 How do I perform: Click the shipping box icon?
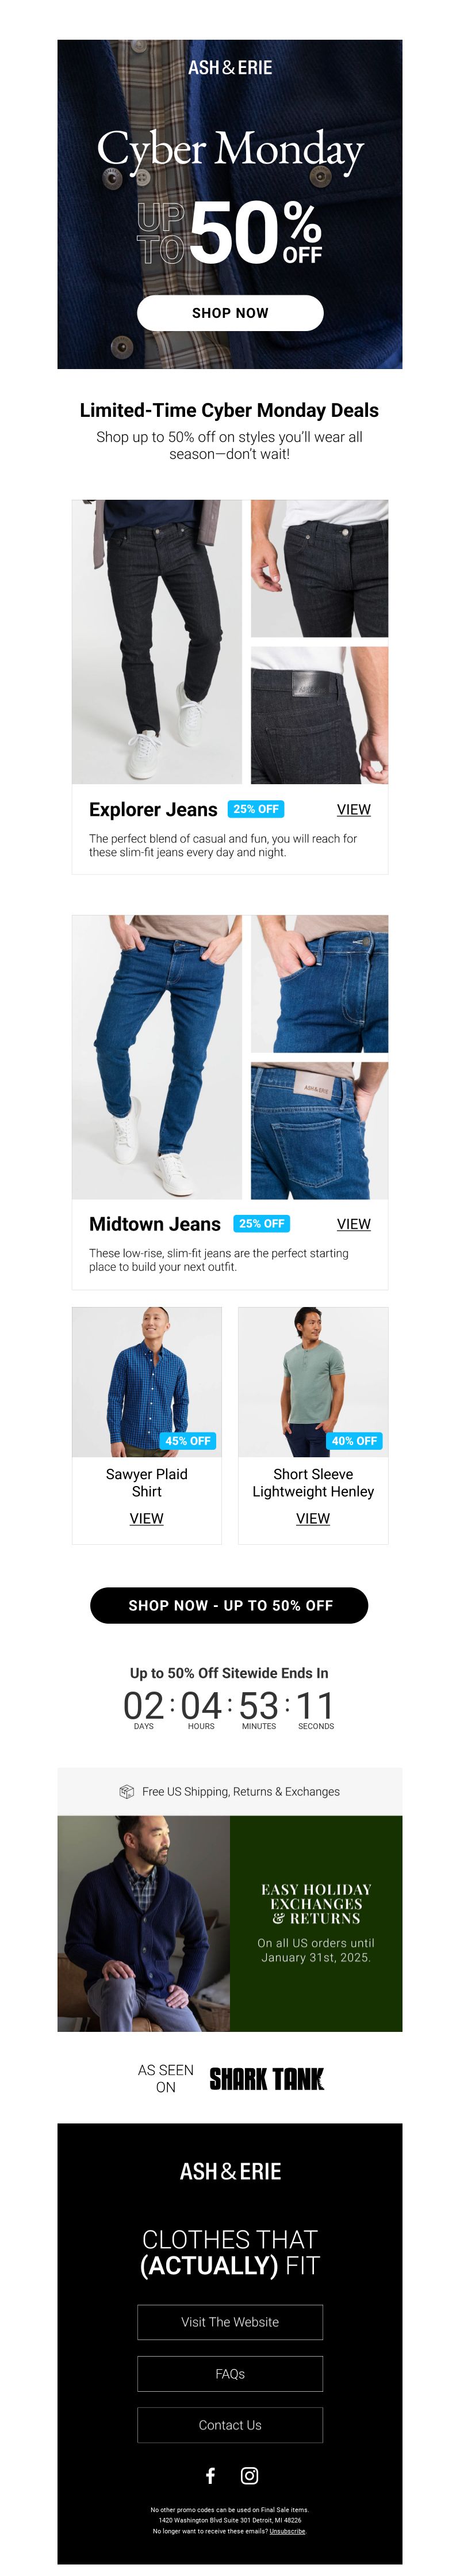coord(126,1791)
